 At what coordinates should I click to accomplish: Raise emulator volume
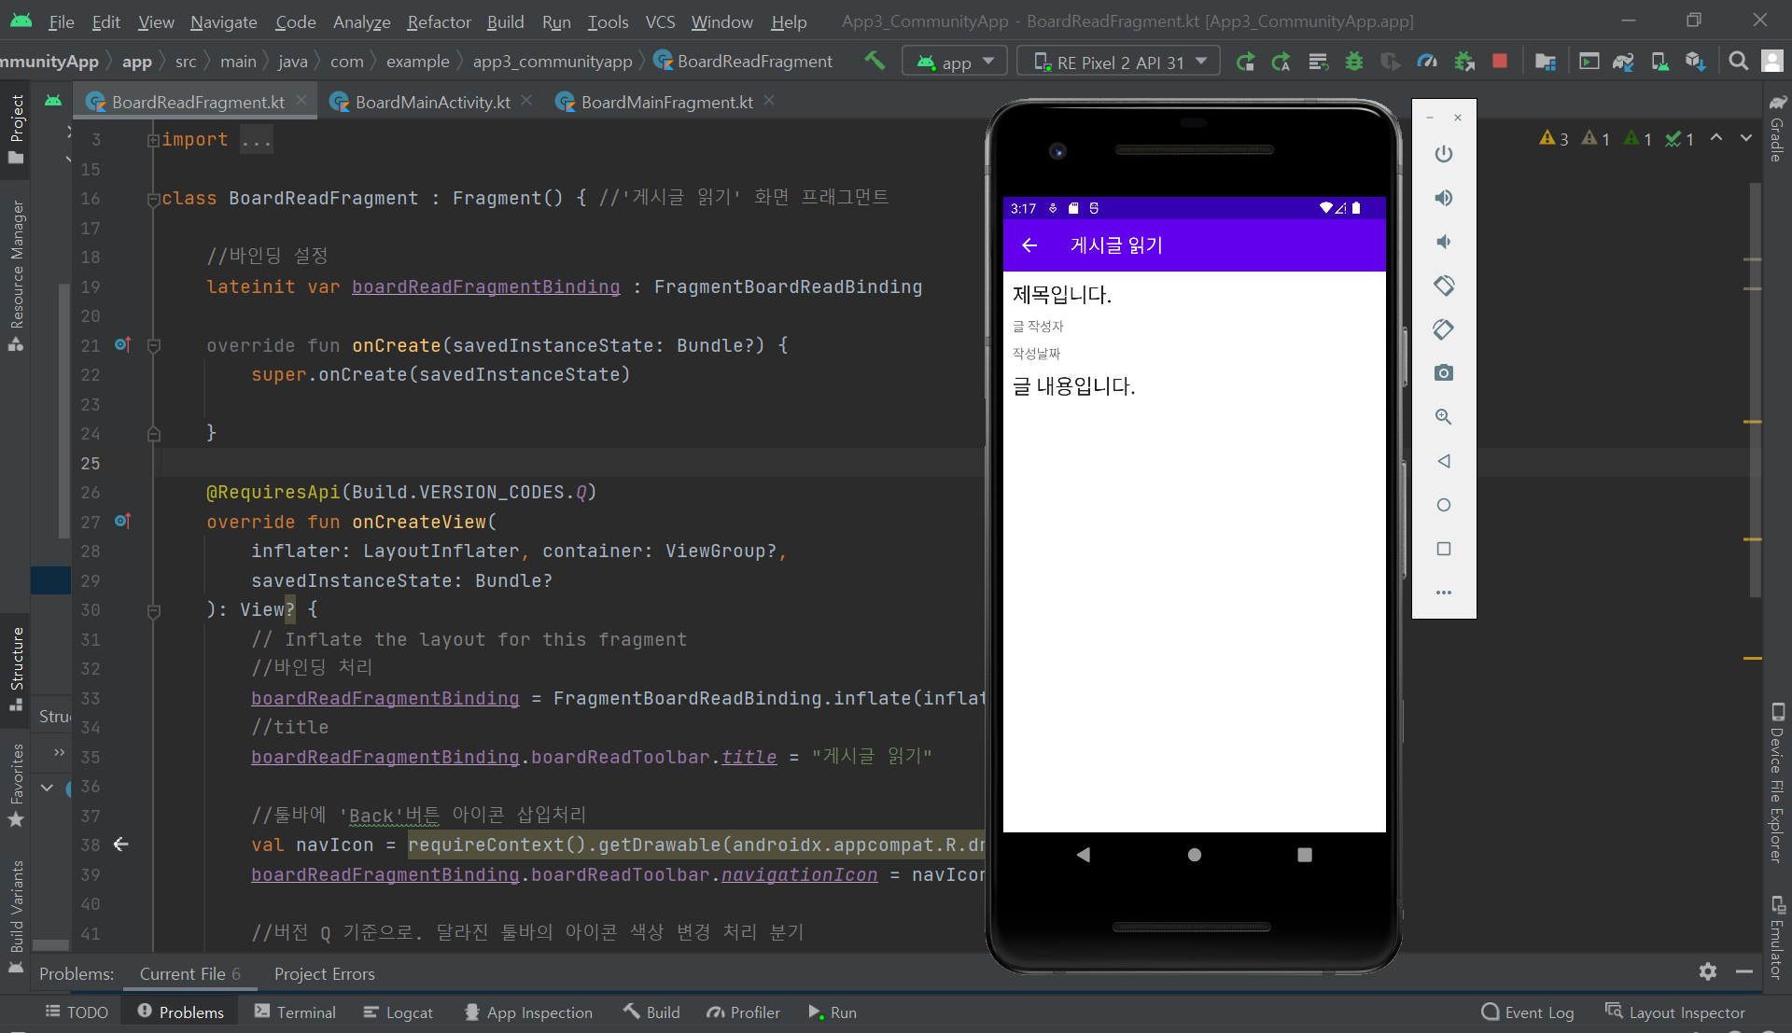click(1444, 198)
